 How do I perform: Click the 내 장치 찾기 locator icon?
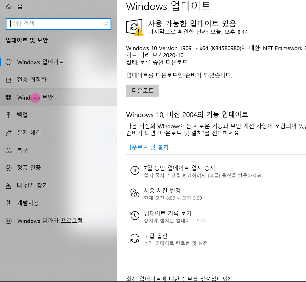[x=9, y=185]
